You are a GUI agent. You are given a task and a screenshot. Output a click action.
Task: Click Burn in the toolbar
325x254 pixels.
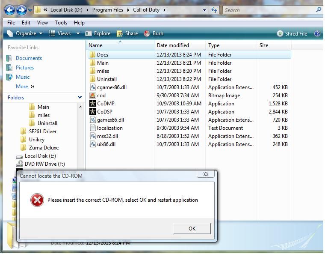coord(154,33)
